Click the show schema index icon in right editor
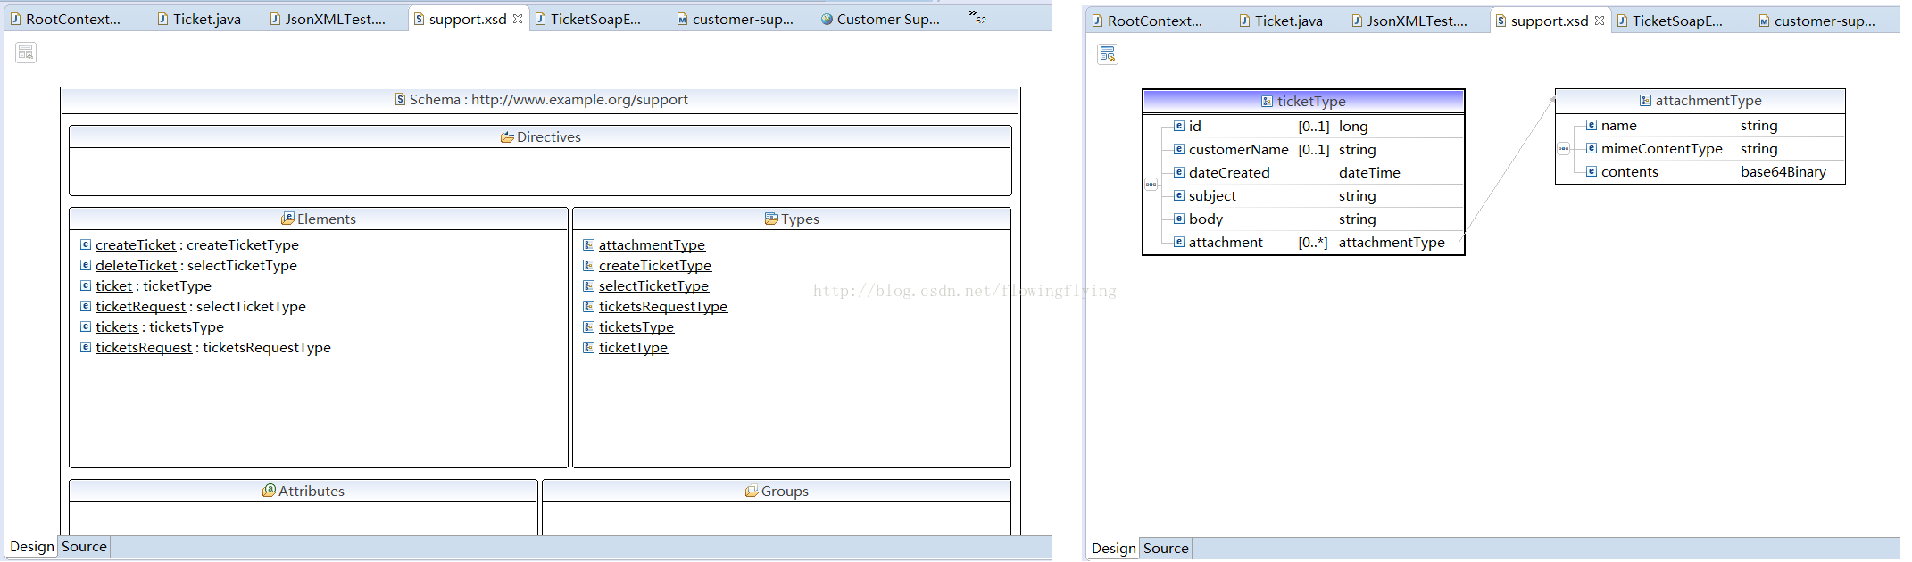This screenshot has width=1912, height=562. point(1108,54)
